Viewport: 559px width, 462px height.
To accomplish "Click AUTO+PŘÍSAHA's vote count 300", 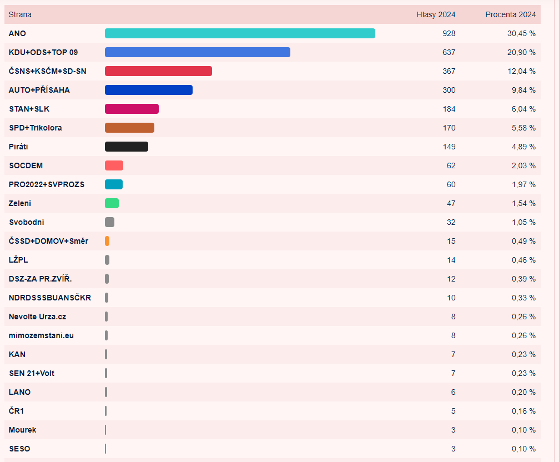I will 449,90.
